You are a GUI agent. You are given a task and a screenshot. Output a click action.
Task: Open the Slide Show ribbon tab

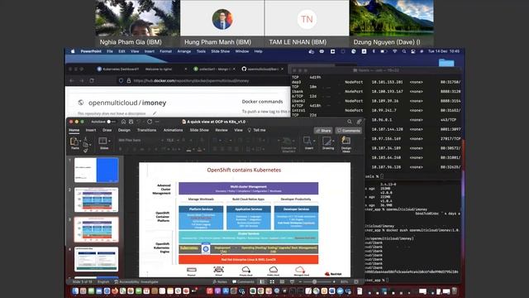tap(199, 130)
